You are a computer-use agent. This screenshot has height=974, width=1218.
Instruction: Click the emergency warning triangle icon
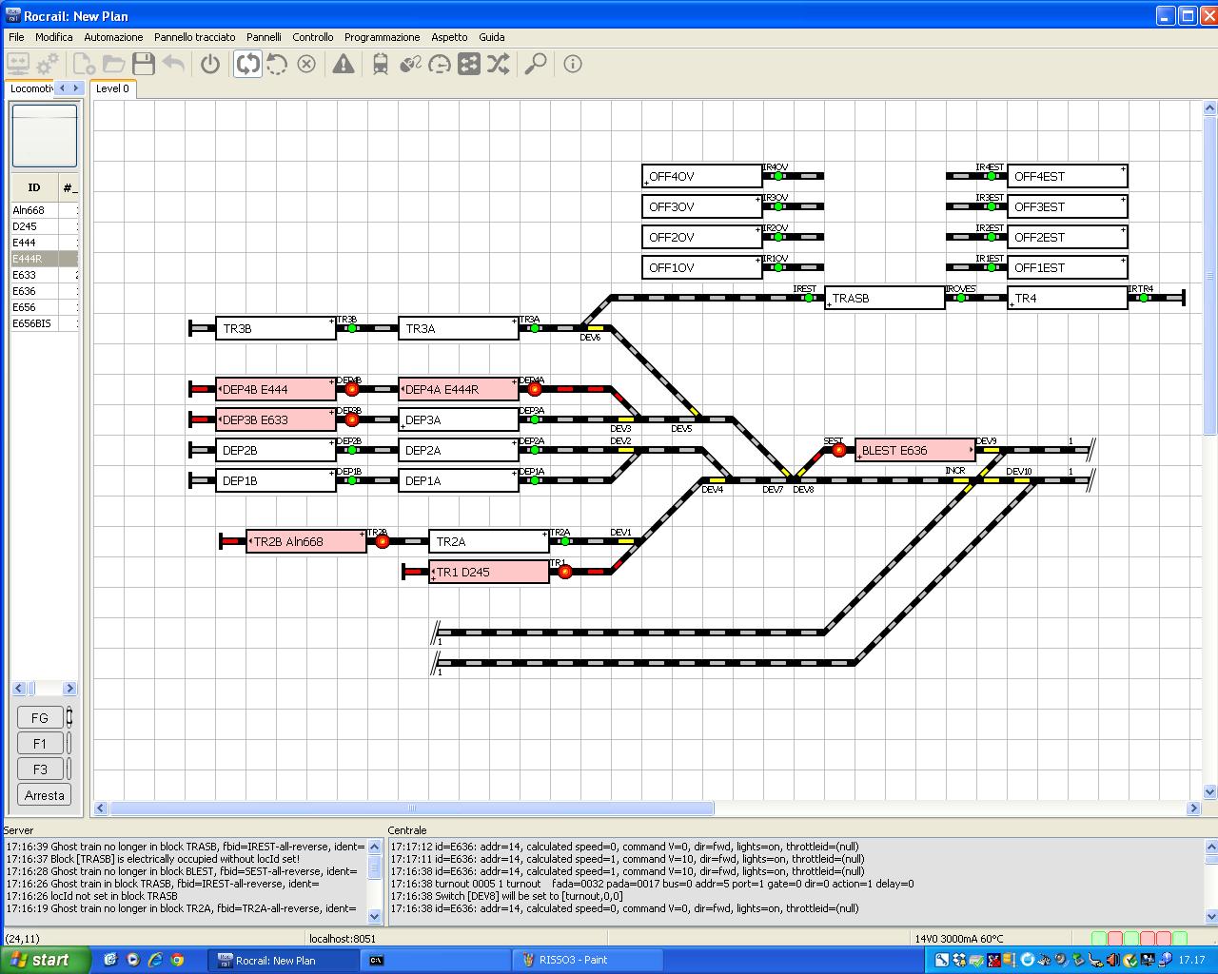click(x=344, y=65)
